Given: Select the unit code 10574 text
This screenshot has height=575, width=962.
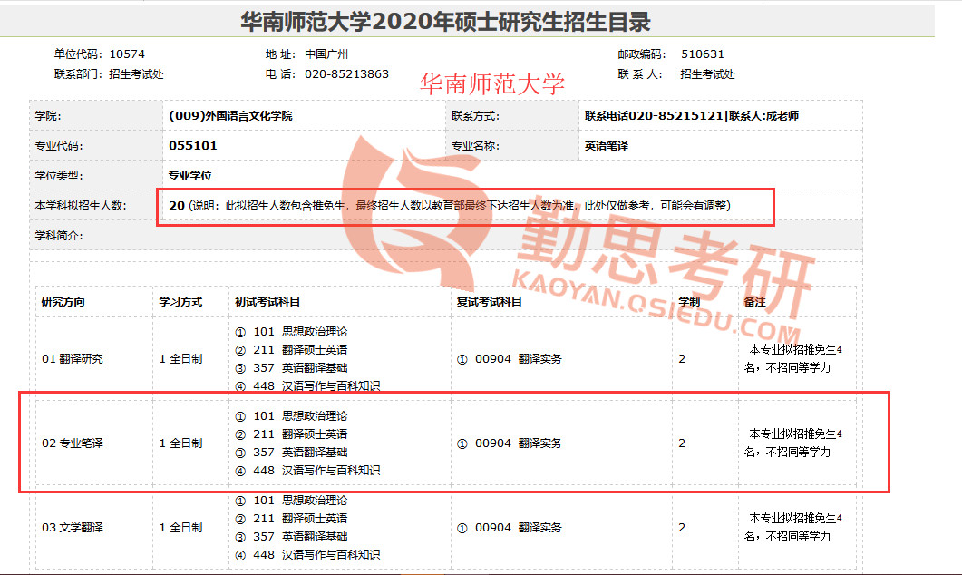Looking at the screenshot, I should 127,54.
